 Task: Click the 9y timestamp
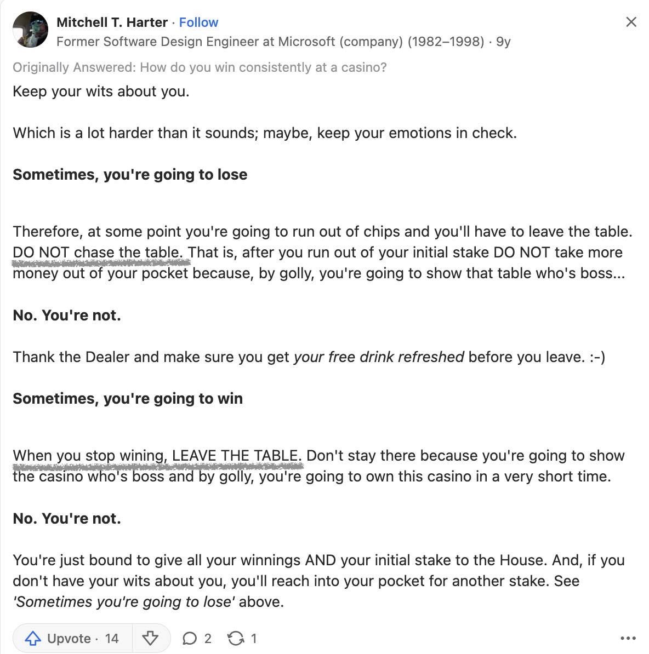[503, 42]
